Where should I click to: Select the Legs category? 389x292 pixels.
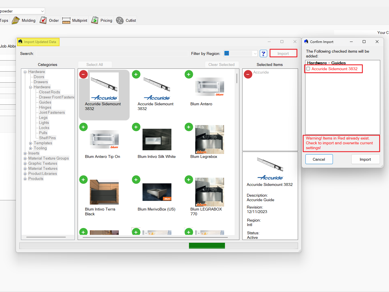tap(43, 118)
